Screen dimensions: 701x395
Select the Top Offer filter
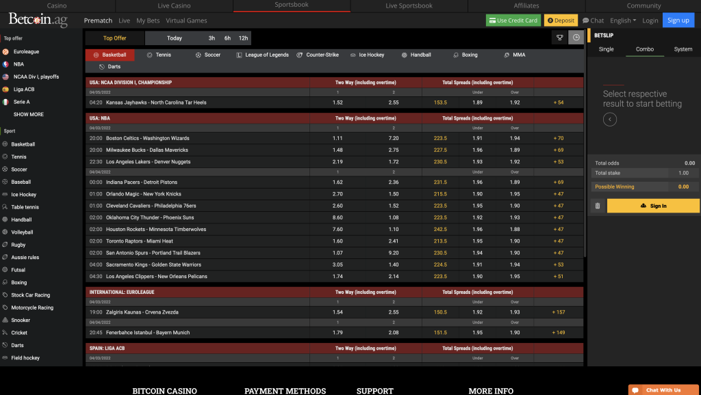(115, 38)
